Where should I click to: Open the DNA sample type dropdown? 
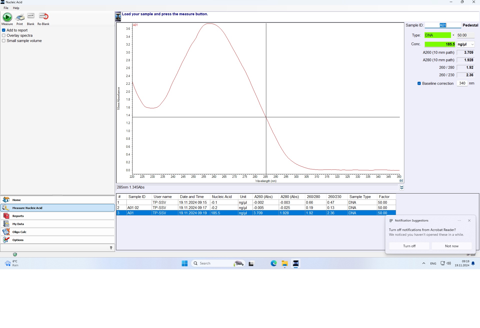tap(453, 35)
